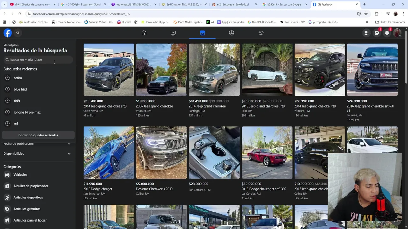This screenshot has width=408, height=229.
Task: Go to the Facebook Home icon
Action: (x=144, y=33)
